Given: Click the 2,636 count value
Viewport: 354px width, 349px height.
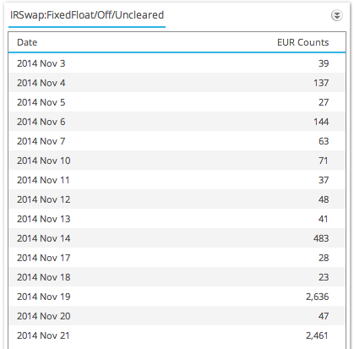Looking at the screenshot, I should coord(318,297).
